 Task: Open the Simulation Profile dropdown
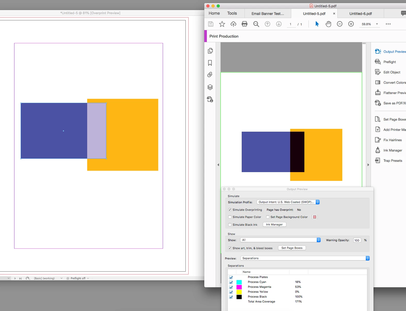[x=288, y=202]
